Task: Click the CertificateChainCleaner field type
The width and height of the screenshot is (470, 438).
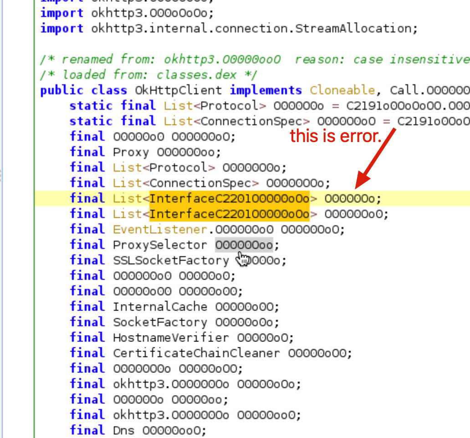Action: pyautogui.click(x=197, y=353)
